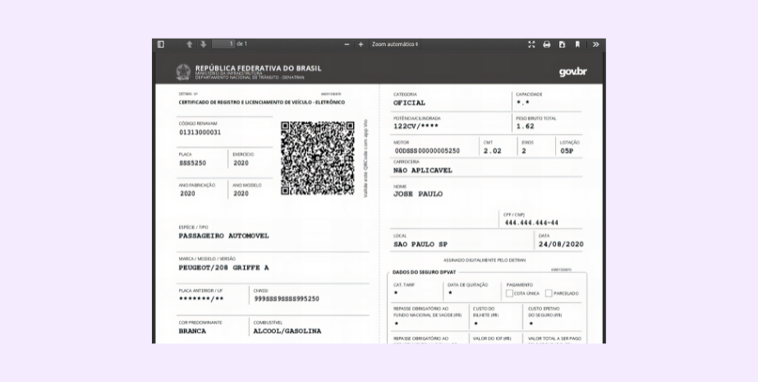The height and width of the screenshot is (382, 758).
Task: Open the tools double-chevron menu
Action: (596, 44)
